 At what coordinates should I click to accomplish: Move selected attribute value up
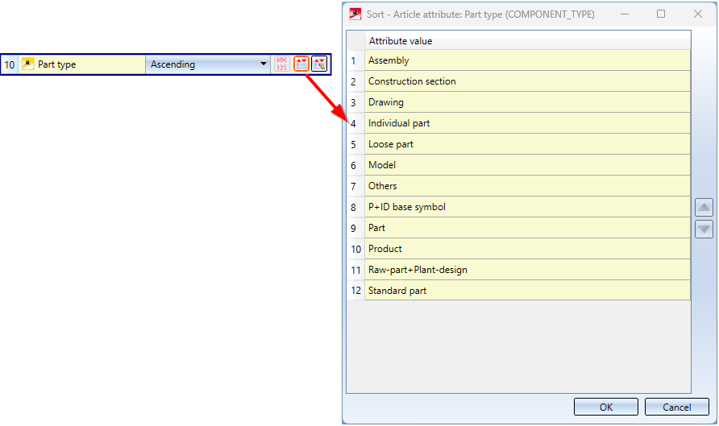(x=704, y=208)
